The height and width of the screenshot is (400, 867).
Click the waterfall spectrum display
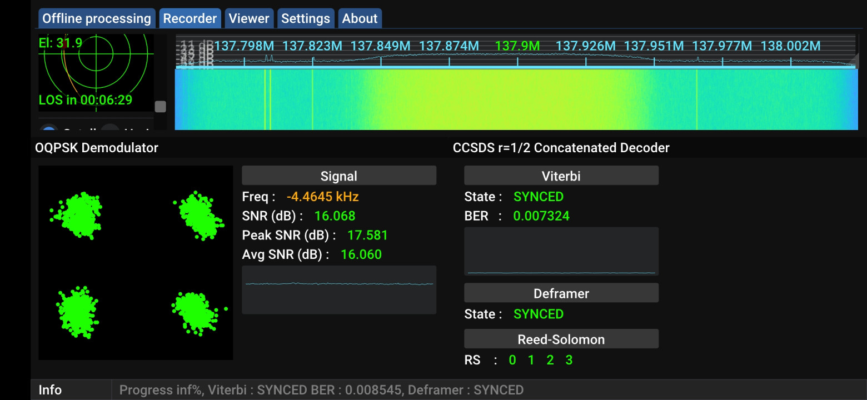click(x=516, y=99)
